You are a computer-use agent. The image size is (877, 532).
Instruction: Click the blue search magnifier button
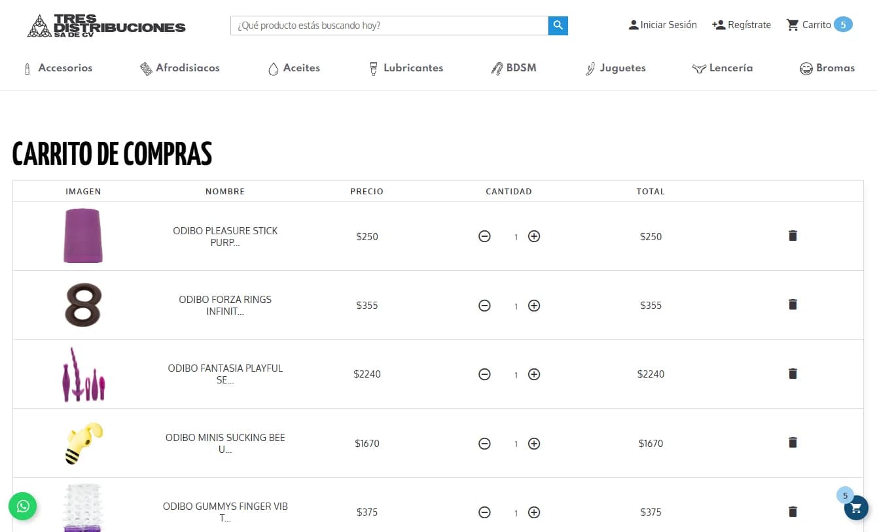[x=558, y=26]
